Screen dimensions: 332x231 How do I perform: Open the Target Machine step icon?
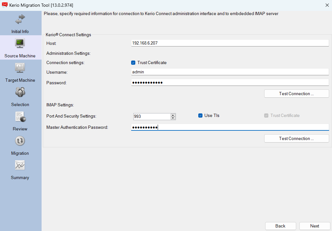(x=20, y=68)
